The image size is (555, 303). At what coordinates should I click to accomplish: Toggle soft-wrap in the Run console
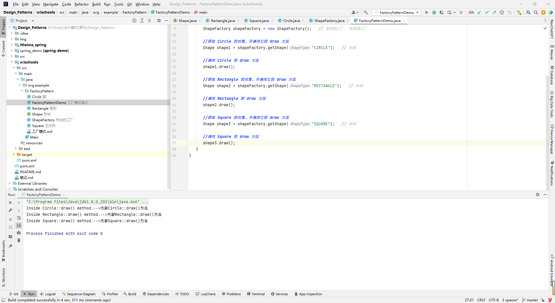(19, 218)
